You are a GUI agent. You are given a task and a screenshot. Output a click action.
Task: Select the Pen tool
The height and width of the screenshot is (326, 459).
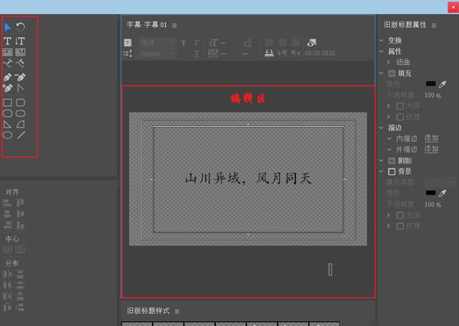click(x=8, y=77)
